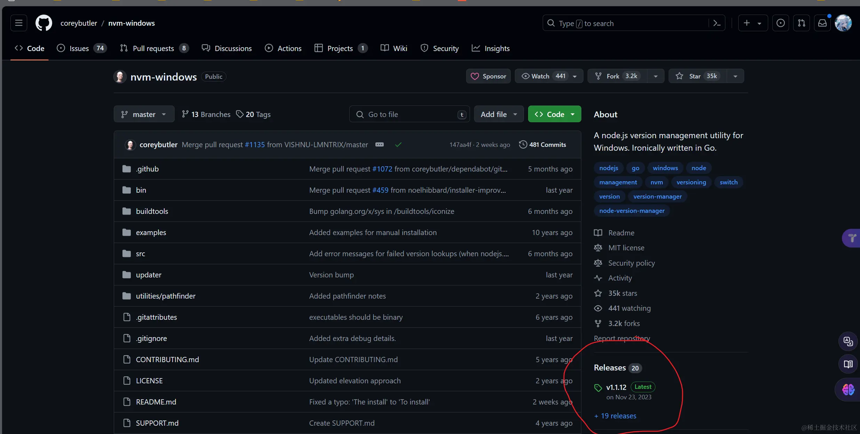Open the GitHub homepage logo
Screen dimensions: 860x434
click(x=43, y=23)
